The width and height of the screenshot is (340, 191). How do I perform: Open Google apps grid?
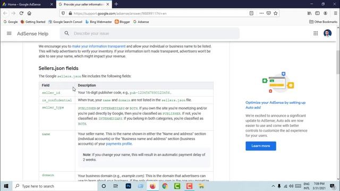(316, 33)
